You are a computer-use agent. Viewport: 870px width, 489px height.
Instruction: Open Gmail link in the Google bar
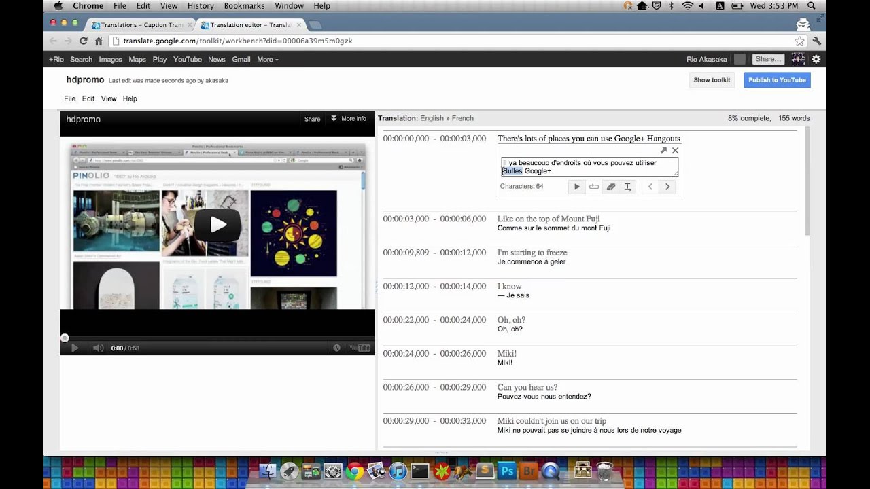(x=241, y=60)
